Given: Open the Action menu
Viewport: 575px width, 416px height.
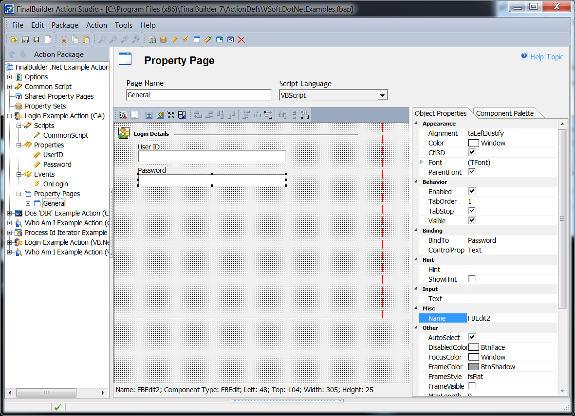Looking at the screenshot, I should 96,25.
